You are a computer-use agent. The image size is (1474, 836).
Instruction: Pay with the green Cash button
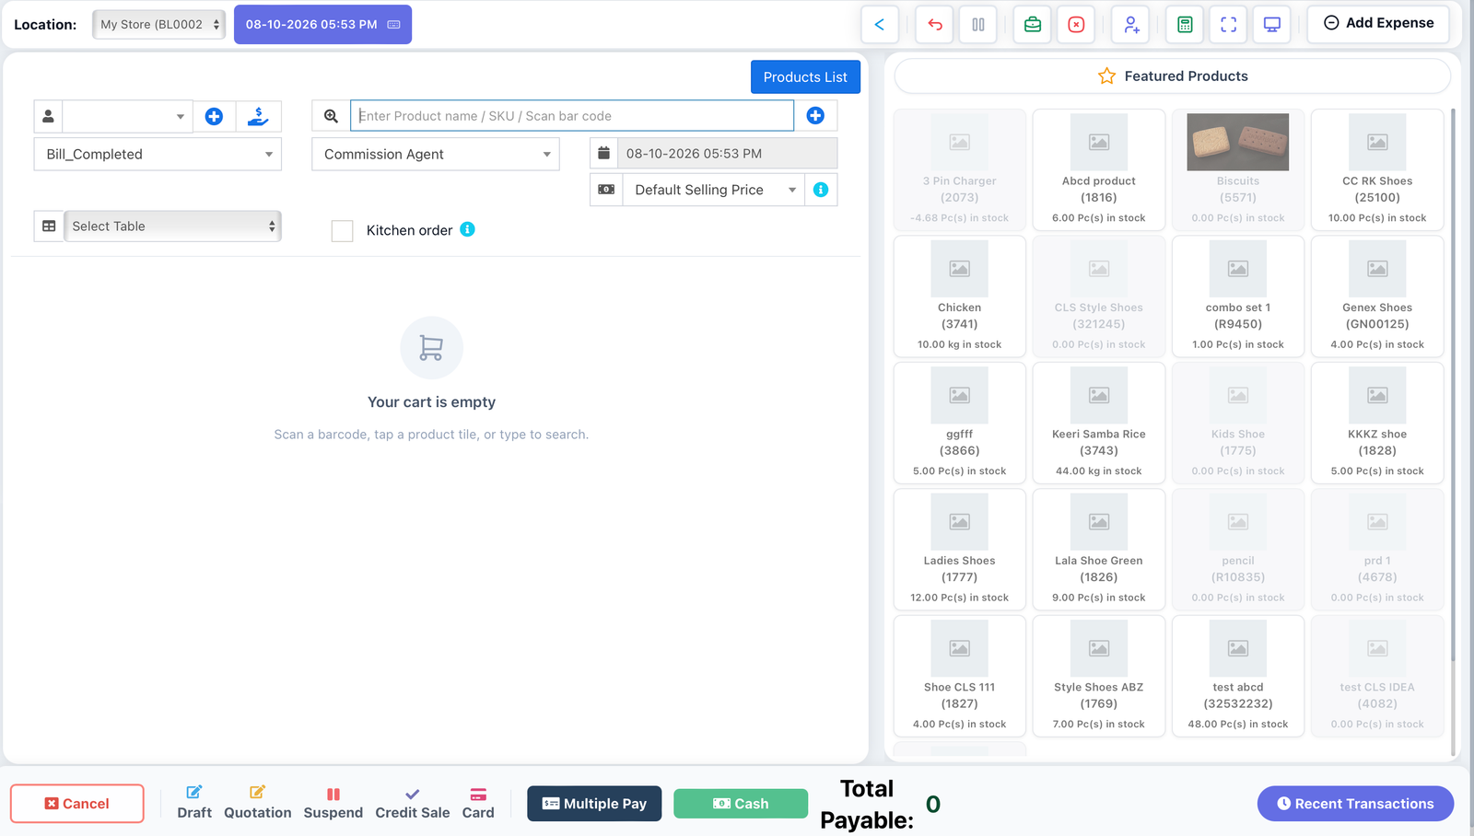[741, 804]
